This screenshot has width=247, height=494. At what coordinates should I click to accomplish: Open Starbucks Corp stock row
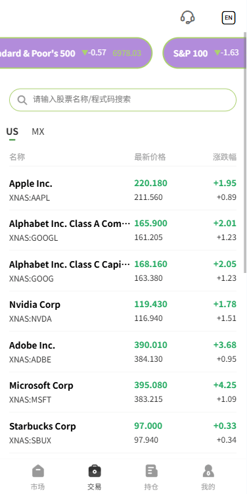pyautogui.click(x=123, y=433)
